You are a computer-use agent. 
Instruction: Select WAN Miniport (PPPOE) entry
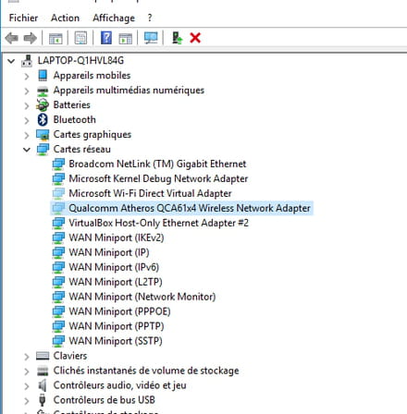[x=119, y=311]
